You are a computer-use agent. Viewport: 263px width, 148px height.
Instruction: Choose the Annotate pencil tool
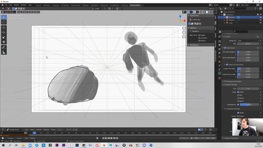click(4, 48)
